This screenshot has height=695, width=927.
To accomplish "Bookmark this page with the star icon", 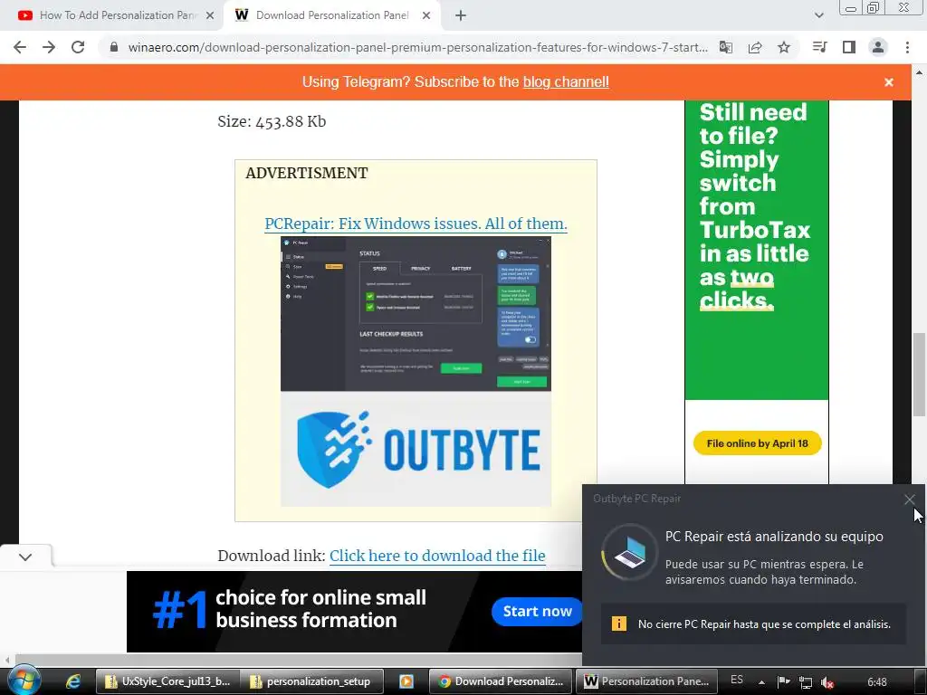I will (x=784, y=47).
